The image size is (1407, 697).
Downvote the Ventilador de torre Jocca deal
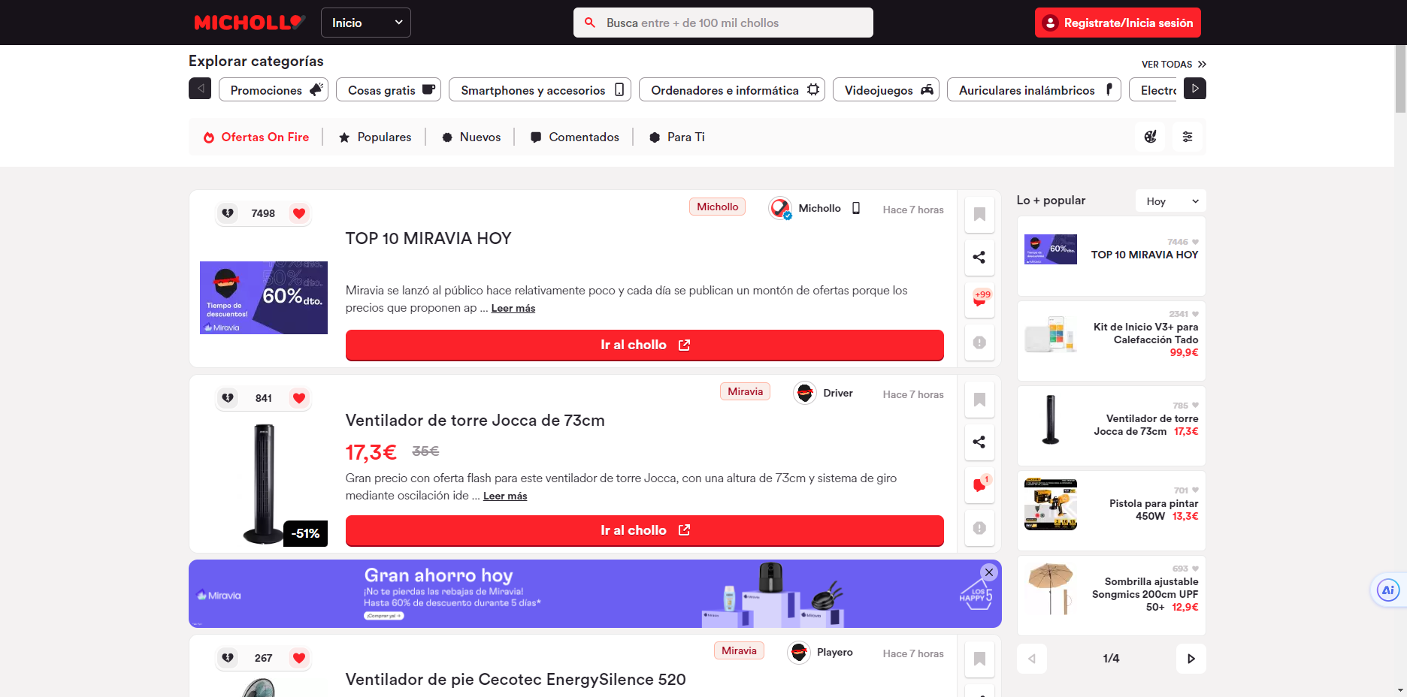pyautogui.click(x=228, y=398)
